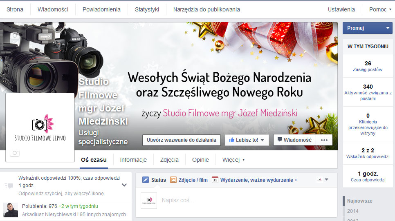This screenshot has width=395, height=221.
Task: Click the Usługi specjalistyczne category text
Action: point(103,137)
